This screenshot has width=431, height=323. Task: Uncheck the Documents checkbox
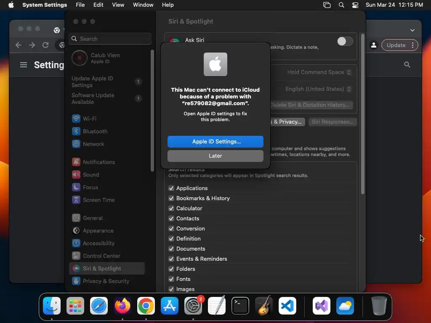pos(171,249)
